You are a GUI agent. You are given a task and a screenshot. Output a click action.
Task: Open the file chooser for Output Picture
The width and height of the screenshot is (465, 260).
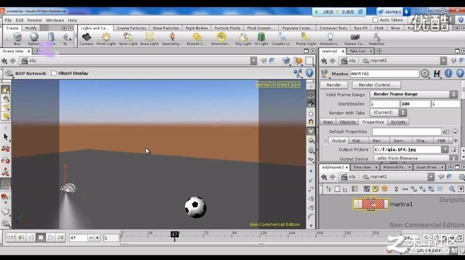coord(454,150)
